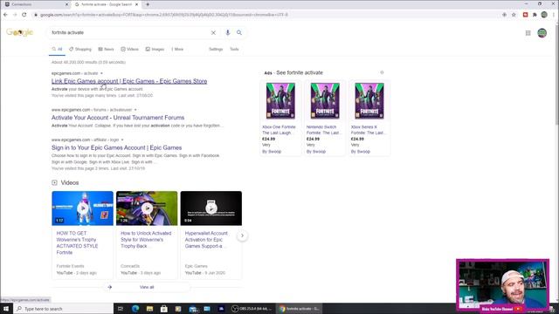Open Hyperwallet Account Activation video link
This screenshot has width=559, height=314.
207,240
